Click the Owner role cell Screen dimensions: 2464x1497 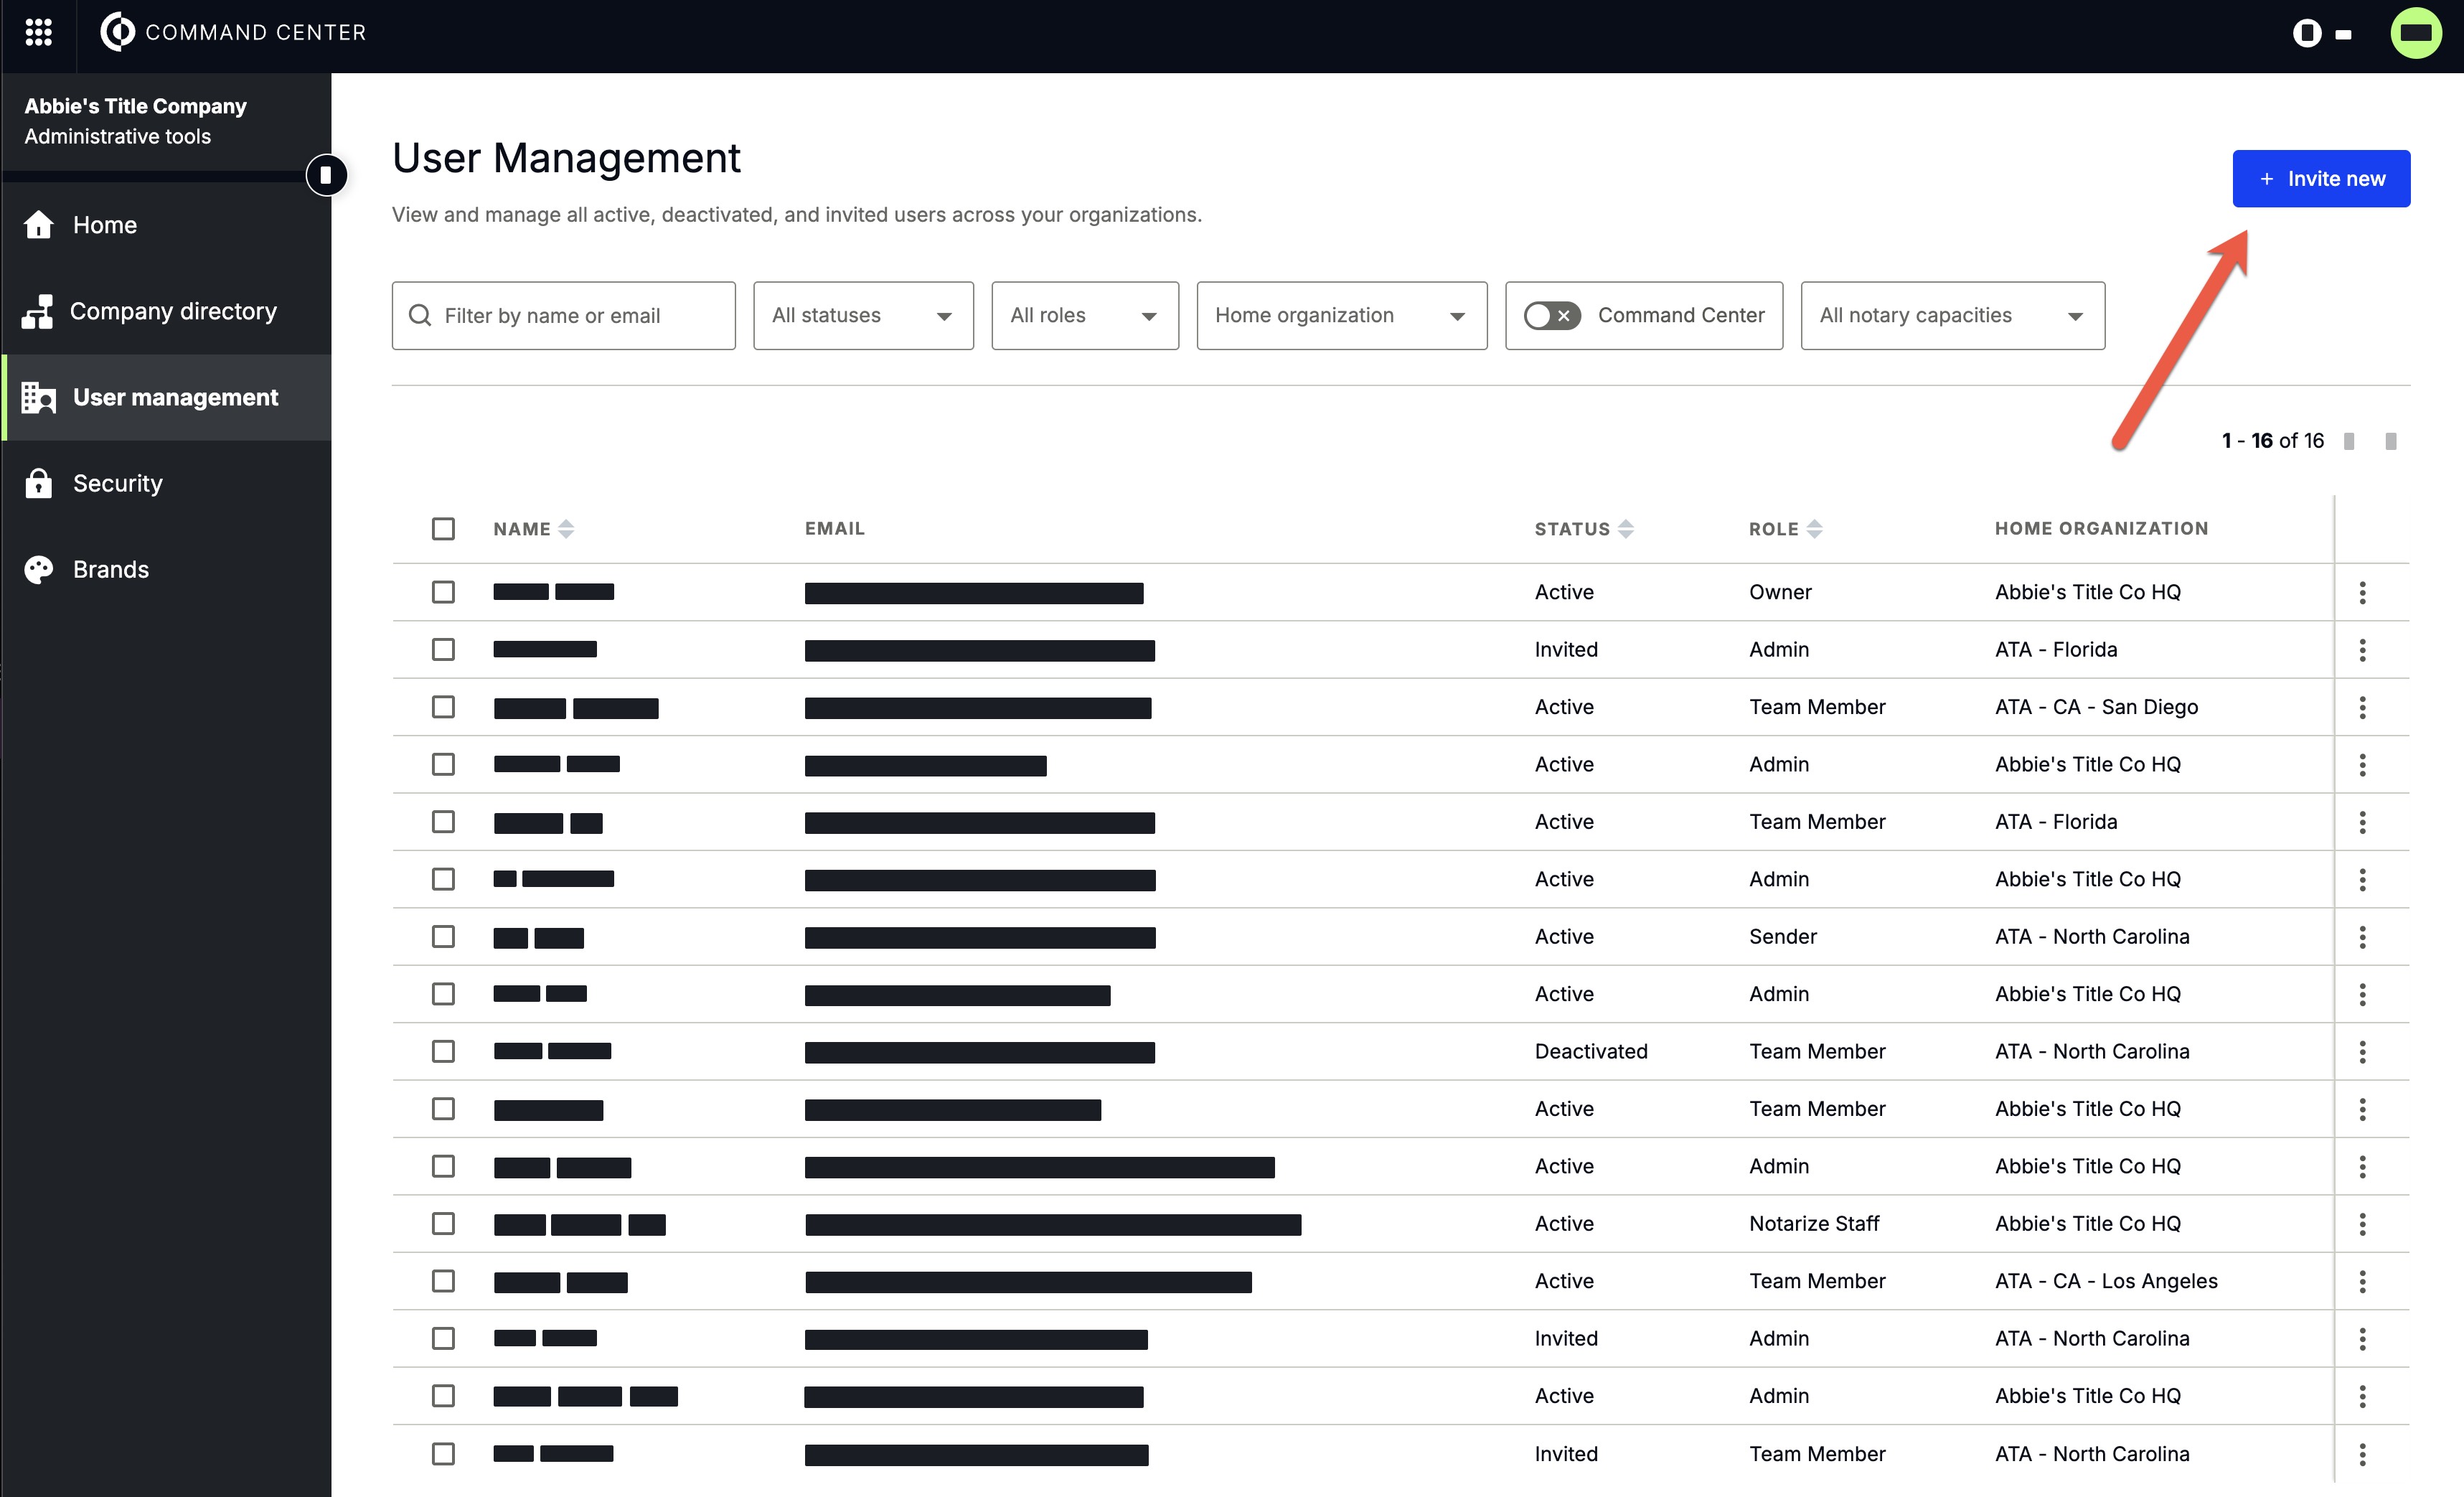pyautogui.click(x=1780, y=592)
